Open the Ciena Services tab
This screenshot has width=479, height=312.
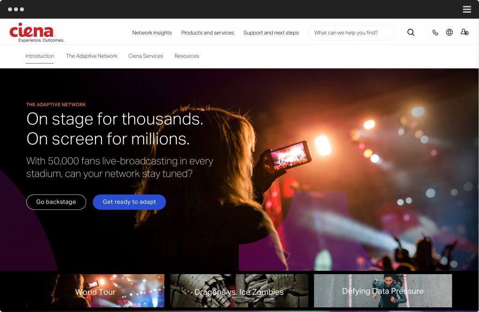click(146, 56)
